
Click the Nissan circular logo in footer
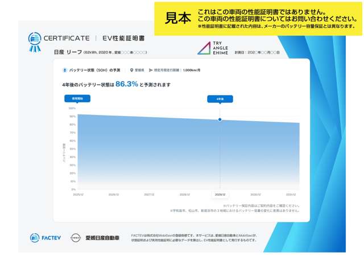coord(76,238)
